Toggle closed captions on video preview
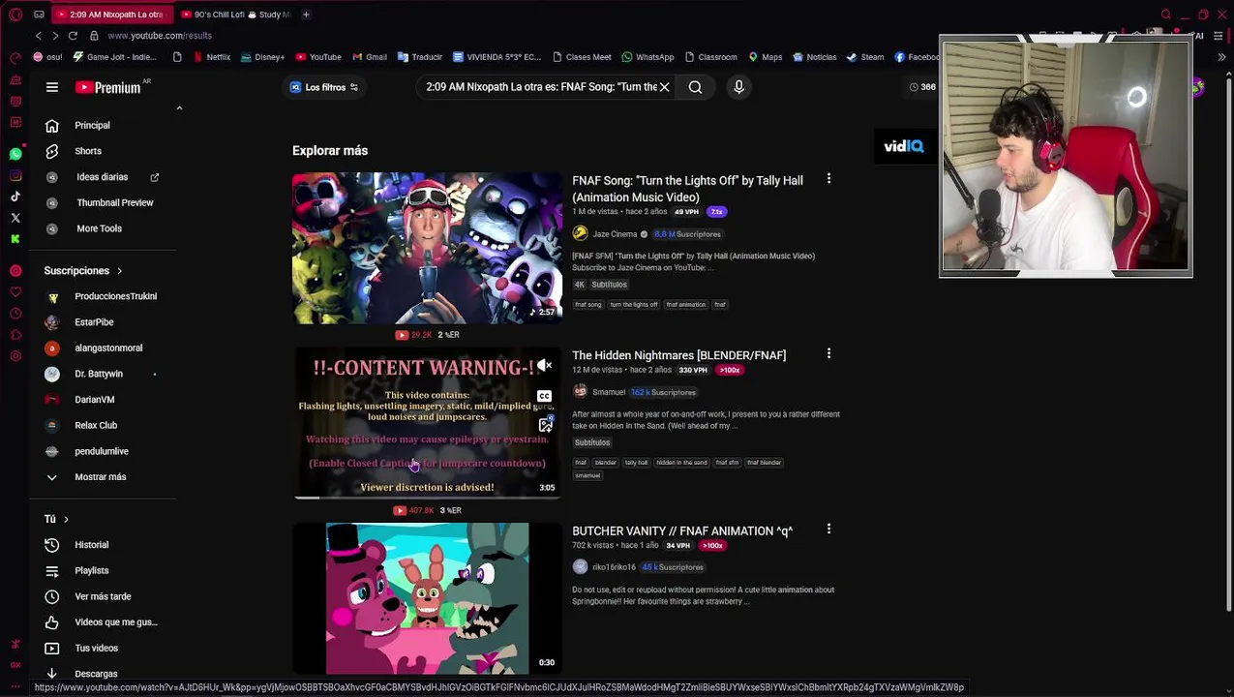This screenshot has height=697, width=1234. coord(545,396)
